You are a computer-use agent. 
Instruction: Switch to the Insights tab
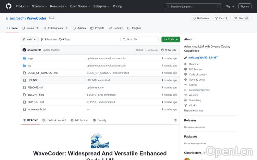pos(134,28)
